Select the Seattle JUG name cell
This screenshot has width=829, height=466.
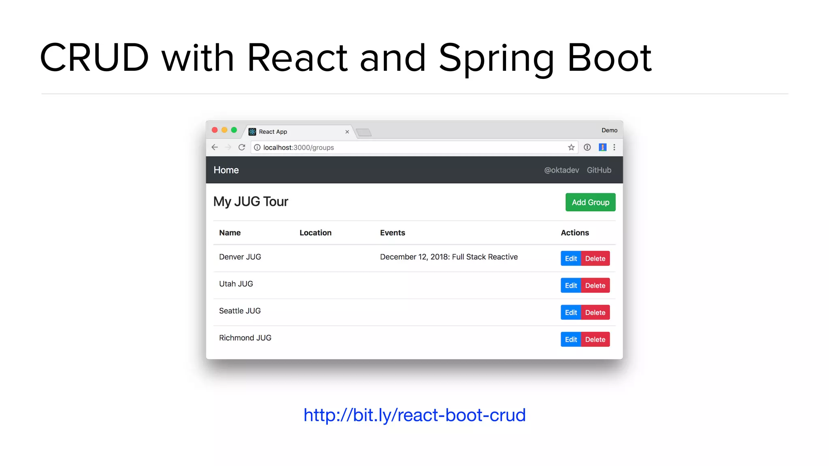point(240,311)
